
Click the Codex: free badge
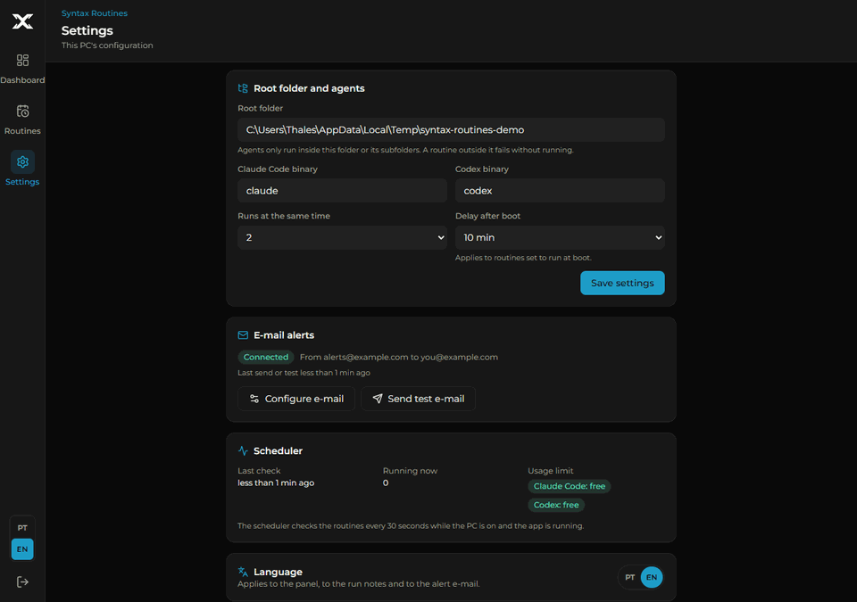pyautogui.click(x=556, y=505)
